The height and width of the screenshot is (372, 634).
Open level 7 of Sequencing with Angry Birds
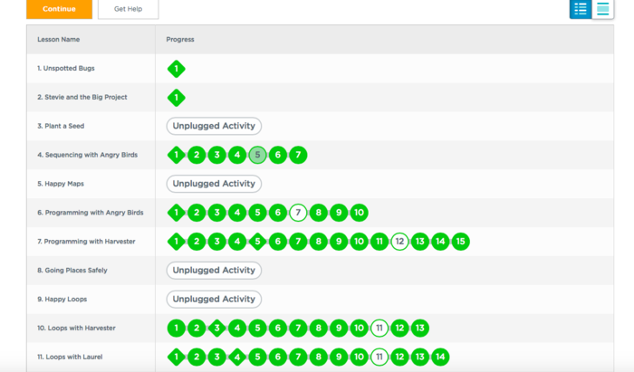point(298,155)
